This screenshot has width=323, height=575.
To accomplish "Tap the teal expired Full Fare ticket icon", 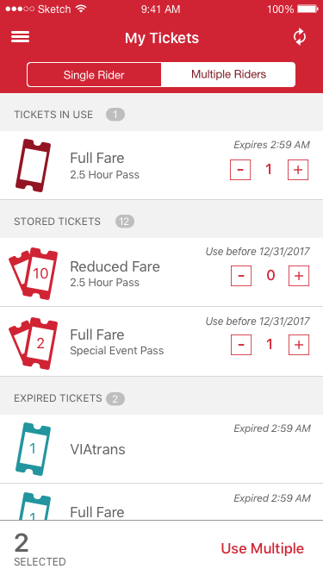I will click(x=33, y=506).
